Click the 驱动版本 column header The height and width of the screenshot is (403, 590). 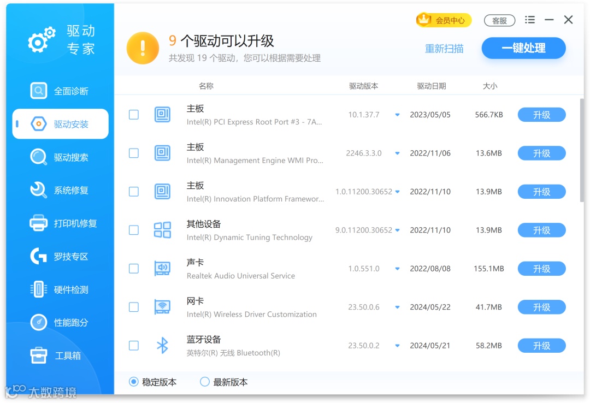click(x=363, y=86)
